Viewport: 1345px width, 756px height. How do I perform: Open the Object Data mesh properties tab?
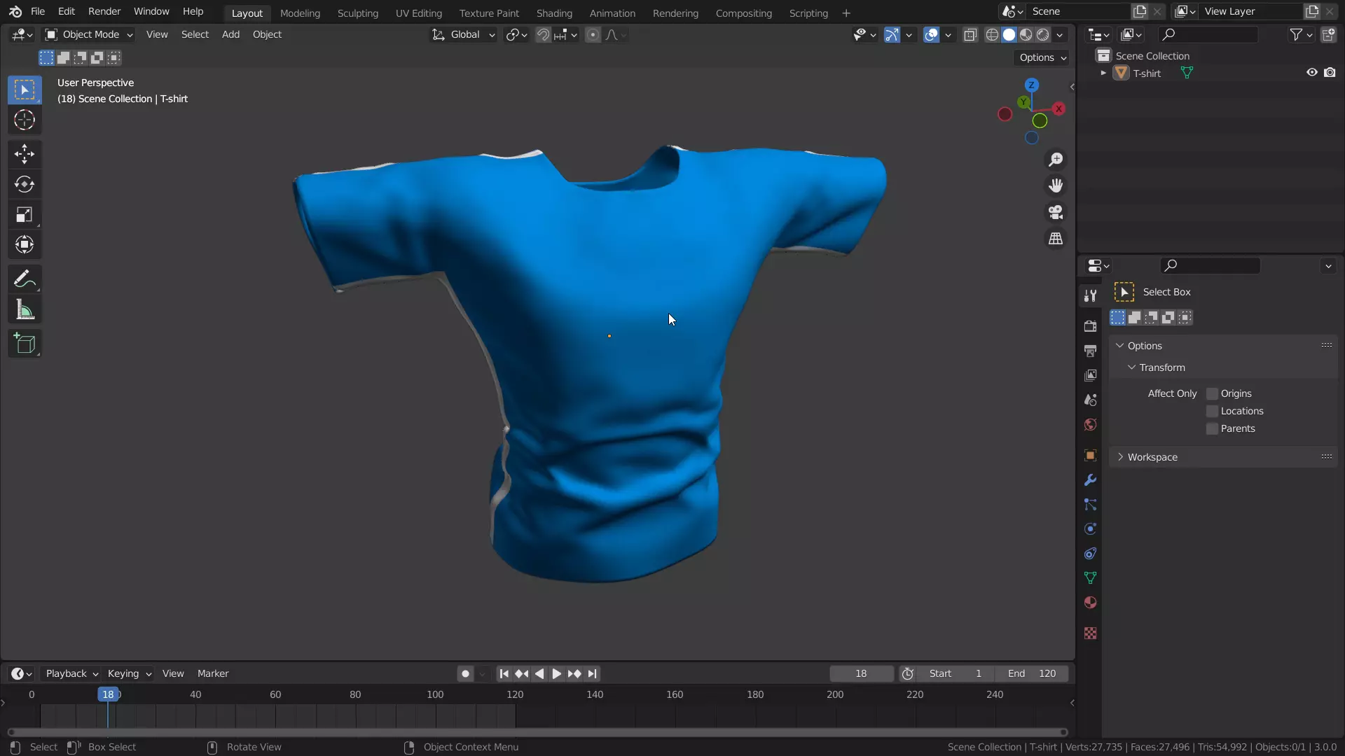[1090, 577]
